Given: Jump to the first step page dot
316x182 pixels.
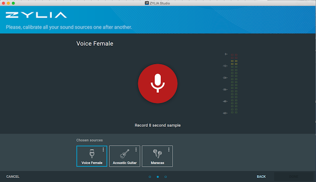Looking at the screenshot, I should click(150, 177).
